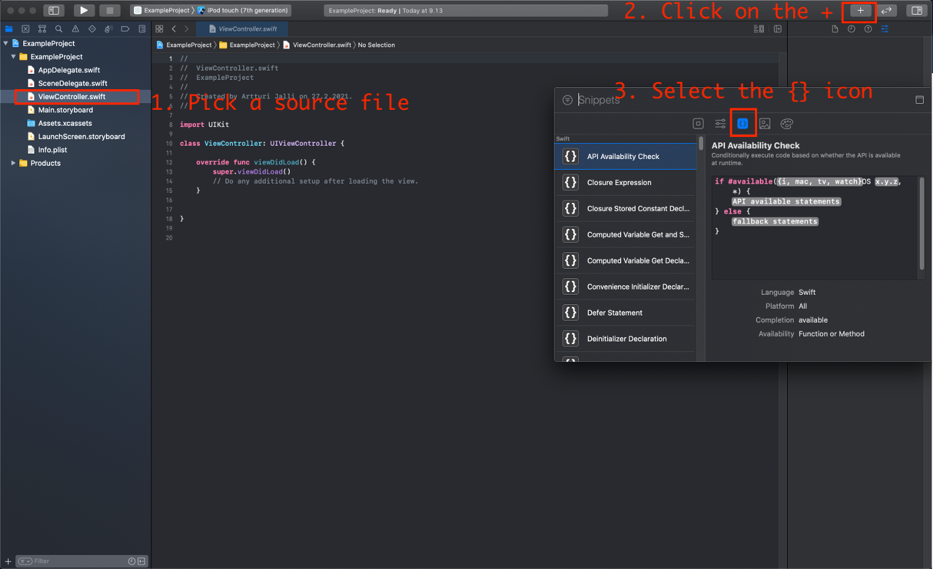Toggle the inspectors panel visibility
This screenshot has width=933, height=569.
(918, 11)
